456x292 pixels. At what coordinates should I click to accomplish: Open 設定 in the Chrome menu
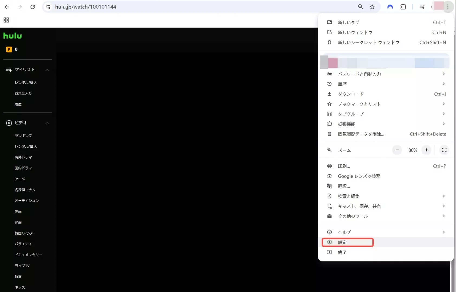(386, 242)
